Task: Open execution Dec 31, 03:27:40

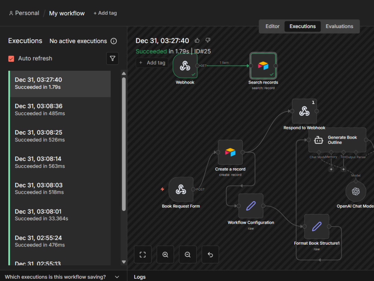Action: tap(59, 84)
